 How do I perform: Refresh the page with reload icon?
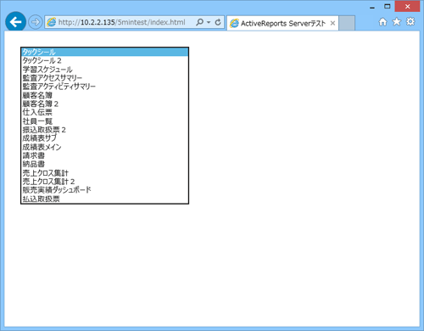pyautogui.click(x=218, y=22)
